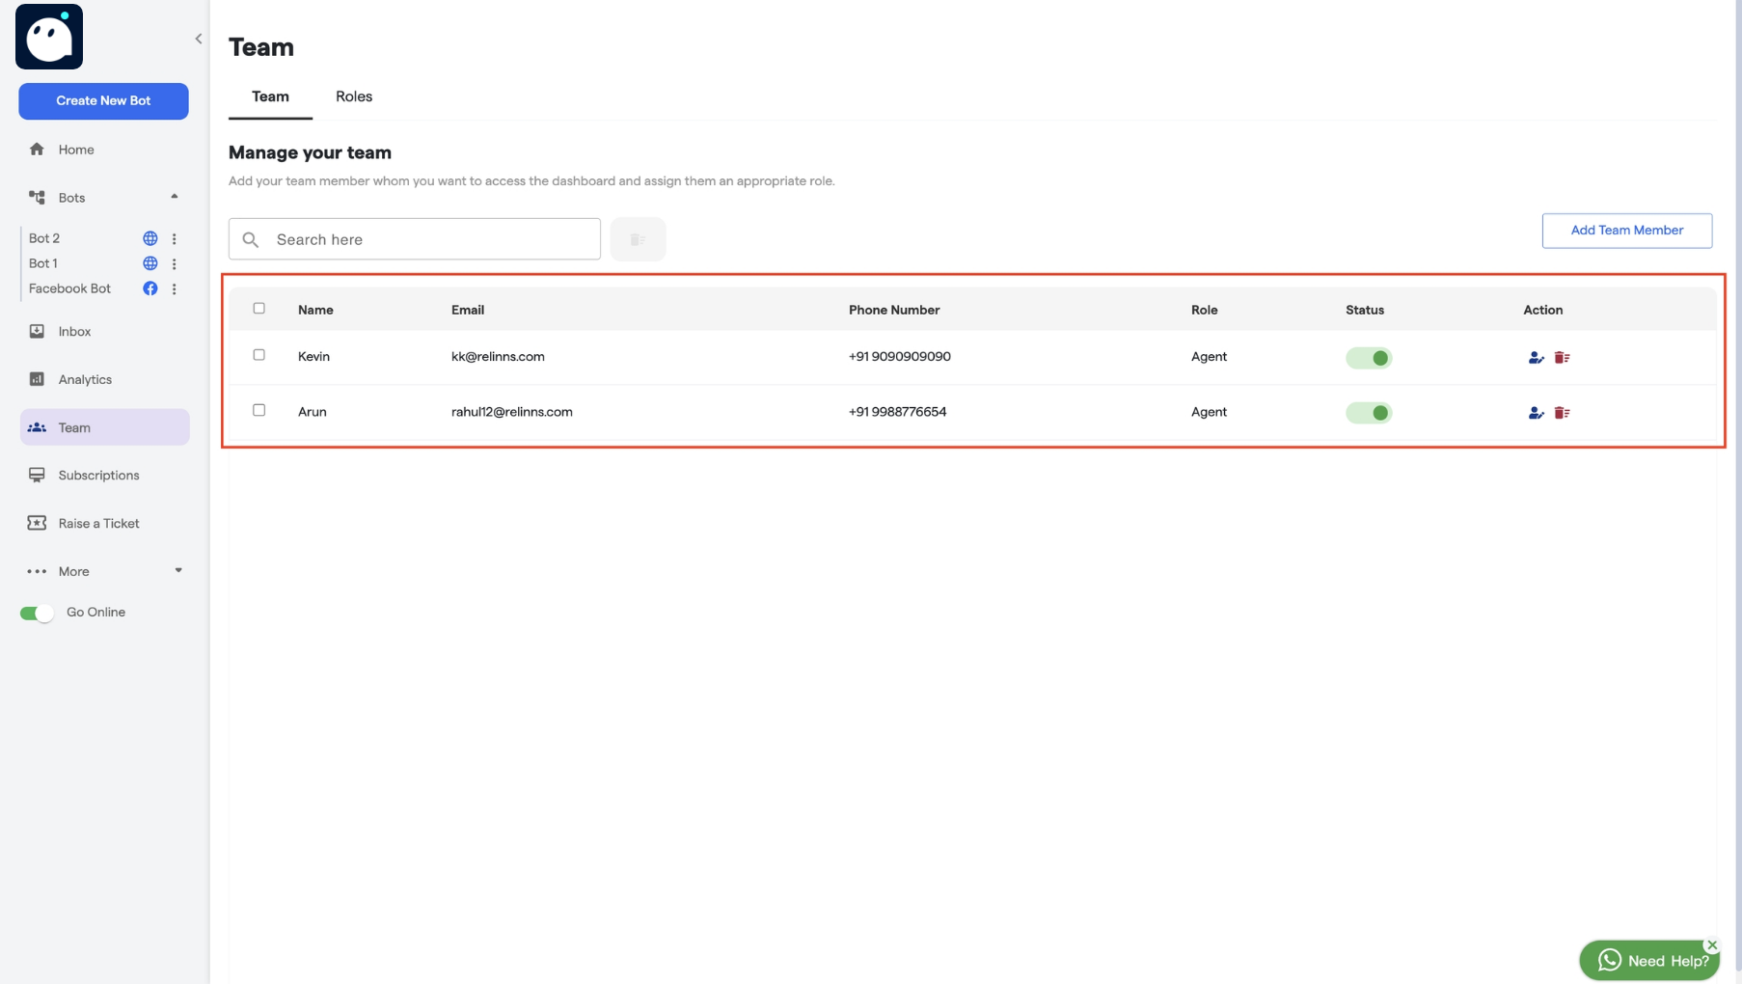Select the checkbox for Kevin
Viewport: 1742px width, 984px height.
pyautogui.click(x=259, y=355)
